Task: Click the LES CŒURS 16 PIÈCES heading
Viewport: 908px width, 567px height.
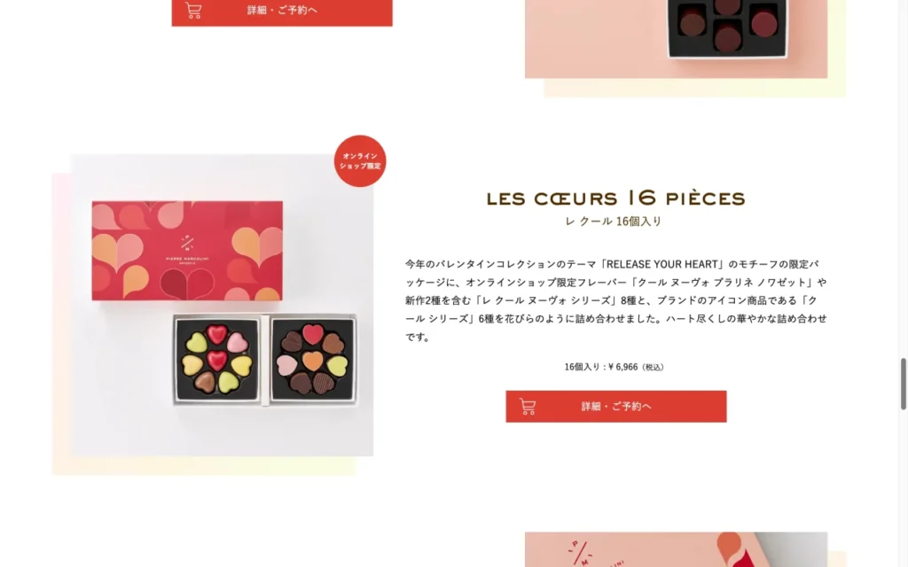Action: pos(615,198)
